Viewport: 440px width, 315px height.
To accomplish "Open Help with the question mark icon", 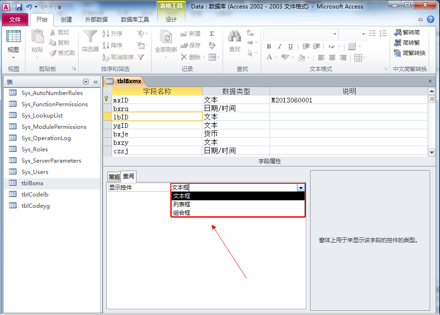I will pos(430,20).
